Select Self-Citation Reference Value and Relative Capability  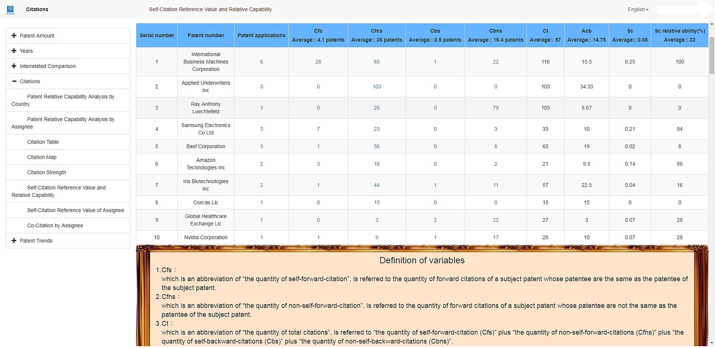click(68, 191)
